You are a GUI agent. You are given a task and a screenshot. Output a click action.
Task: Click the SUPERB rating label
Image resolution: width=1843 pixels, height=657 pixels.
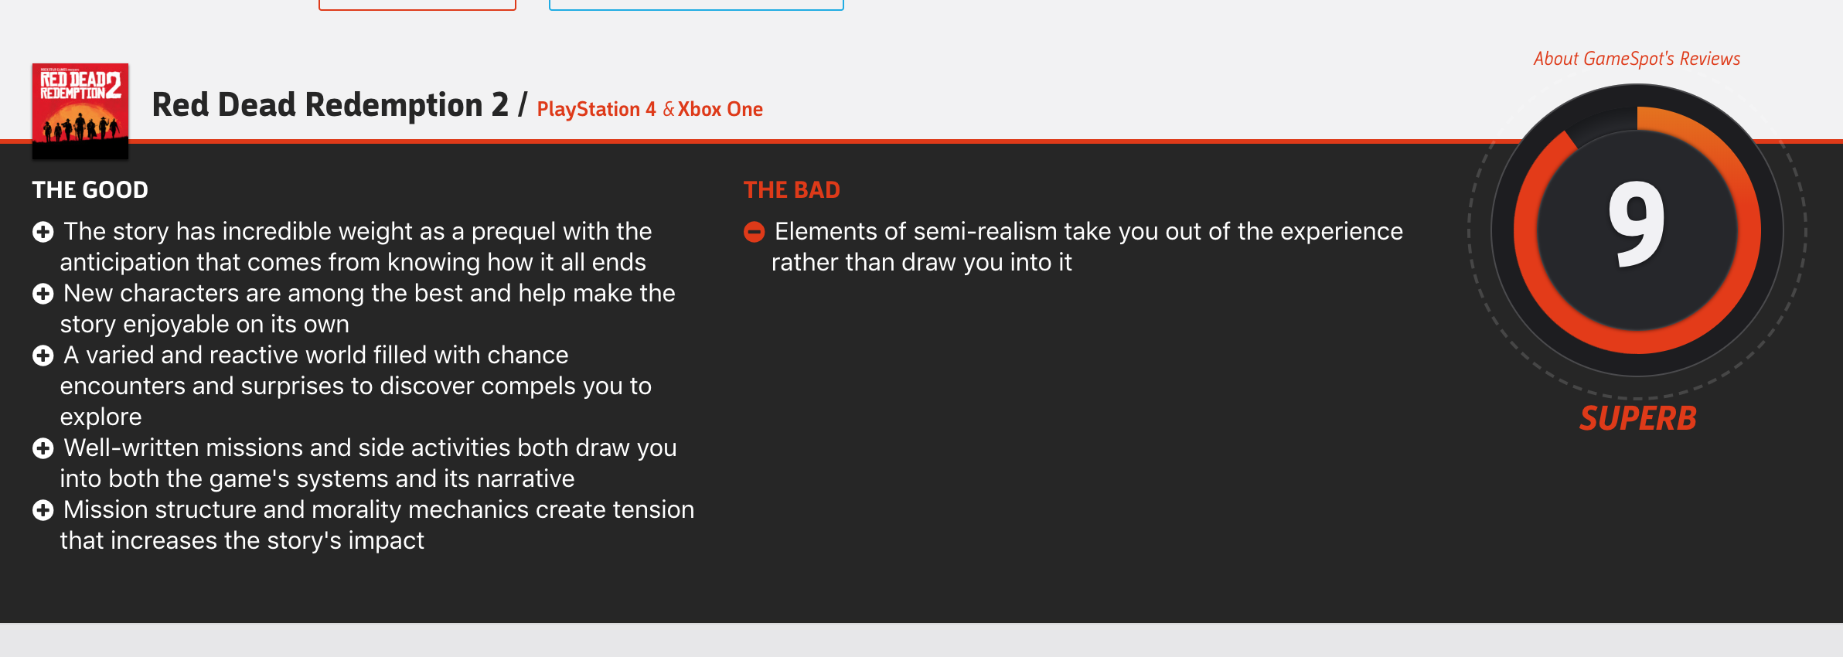pos(1637,418)
